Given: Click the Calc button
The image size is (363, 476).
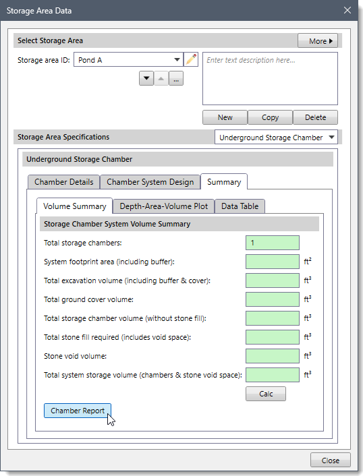Looking at the screenshot, I should pos(266,394).
